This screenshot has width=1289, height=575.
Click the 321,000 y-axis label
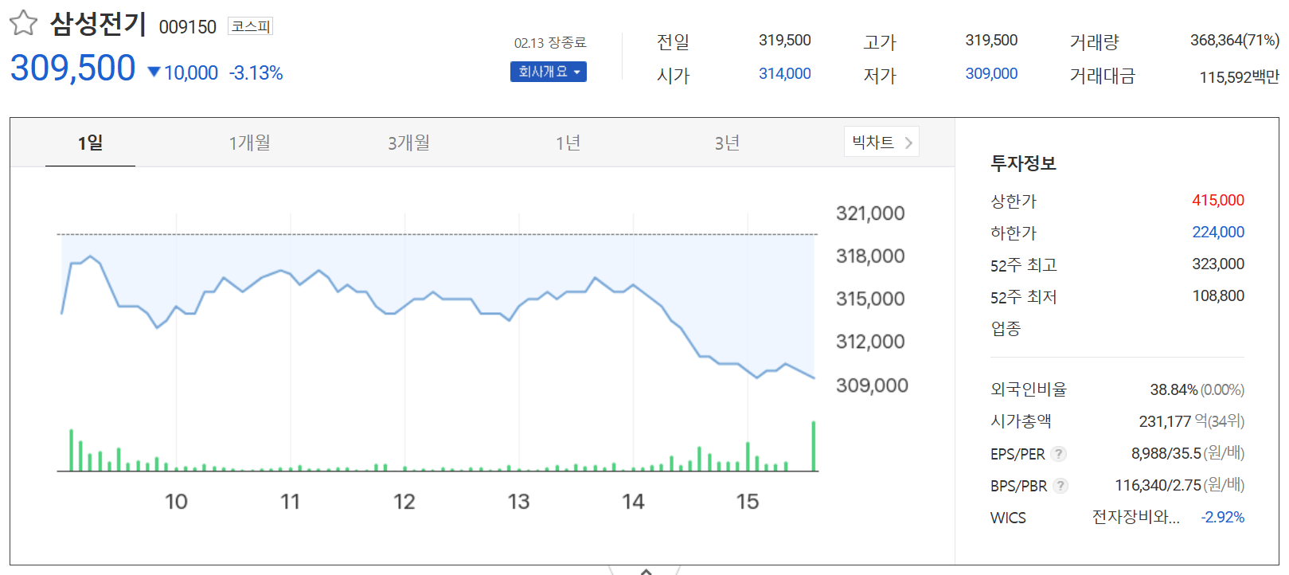pos(870,213)
